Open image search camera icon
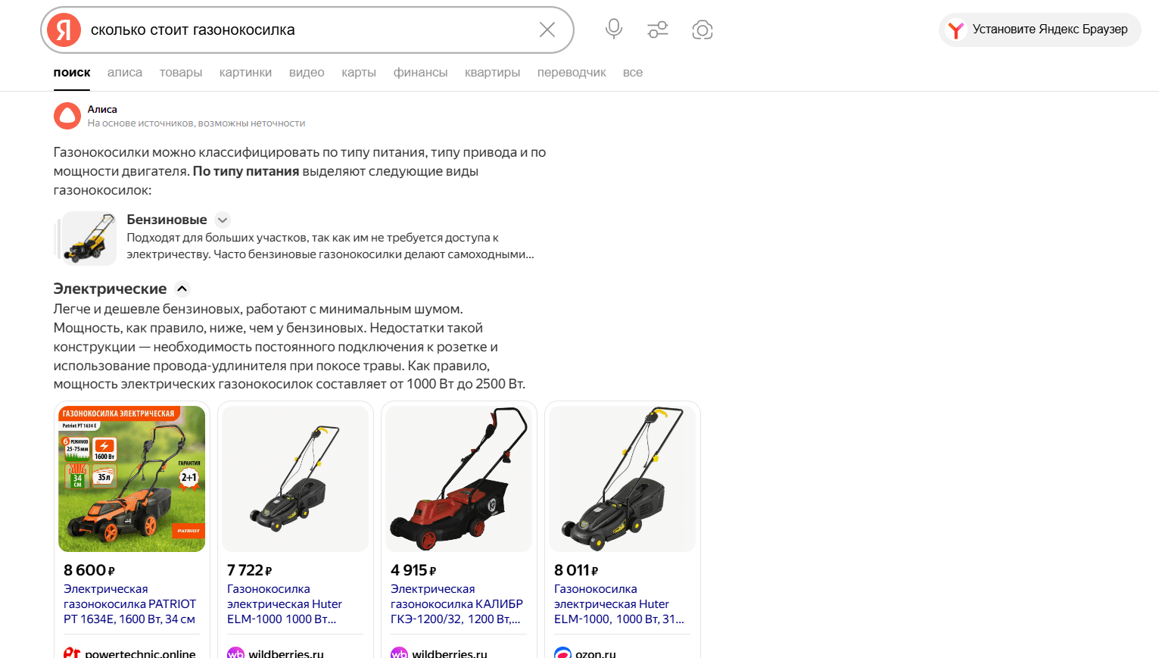This screenshot has width=1159, height=658. pyautogui.click(x=703, y=30)
